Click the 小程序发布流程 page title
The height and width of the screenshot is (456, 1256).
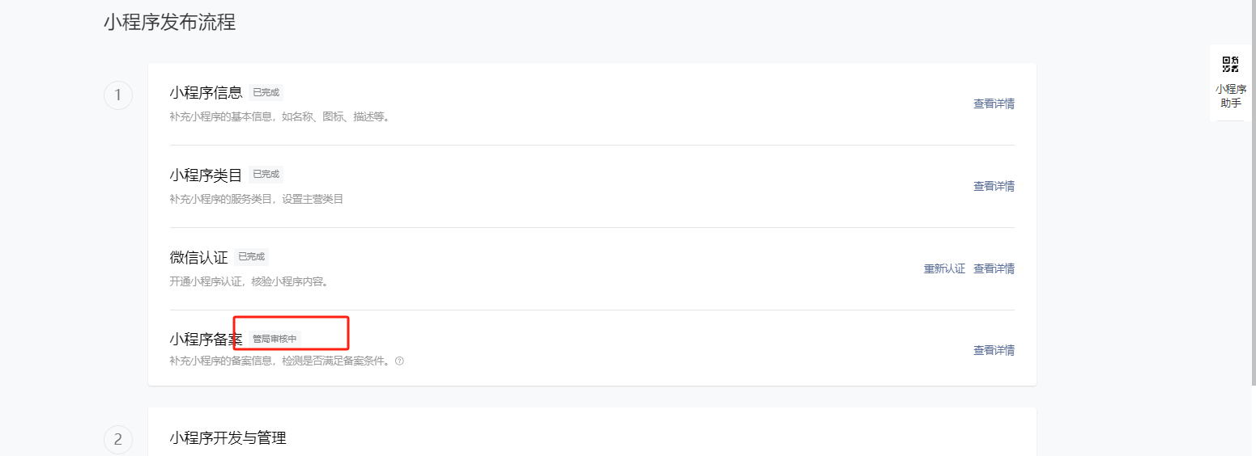169,23
